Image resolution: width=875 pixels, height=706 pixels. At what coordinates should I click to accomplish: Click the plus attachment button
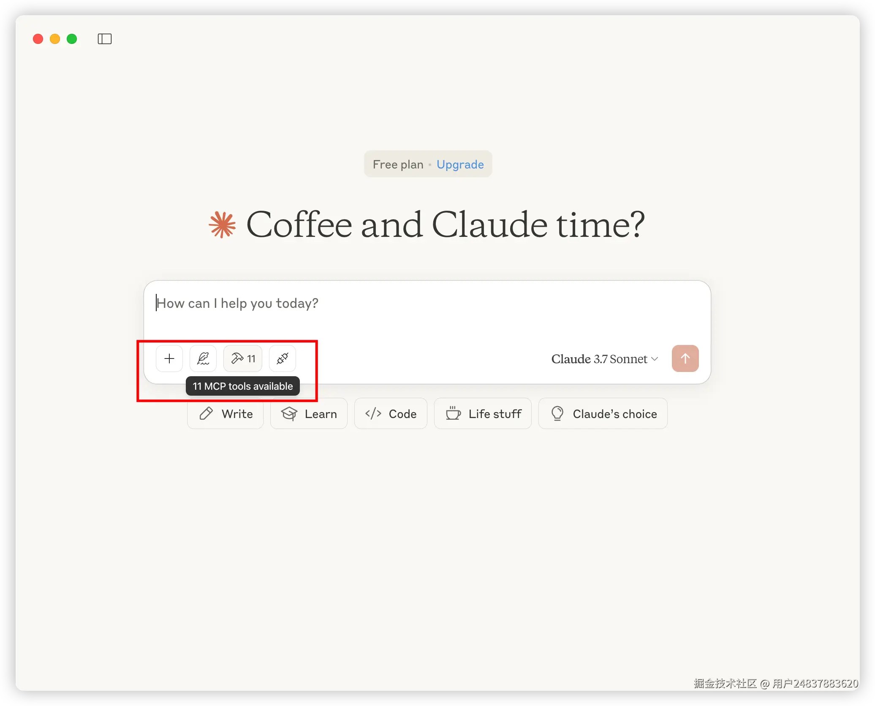pos(169,358)
